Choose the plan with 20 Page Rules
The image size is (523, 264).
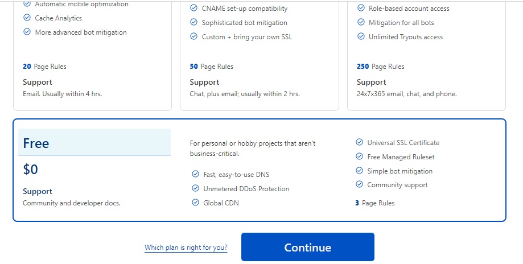(92, 55)
